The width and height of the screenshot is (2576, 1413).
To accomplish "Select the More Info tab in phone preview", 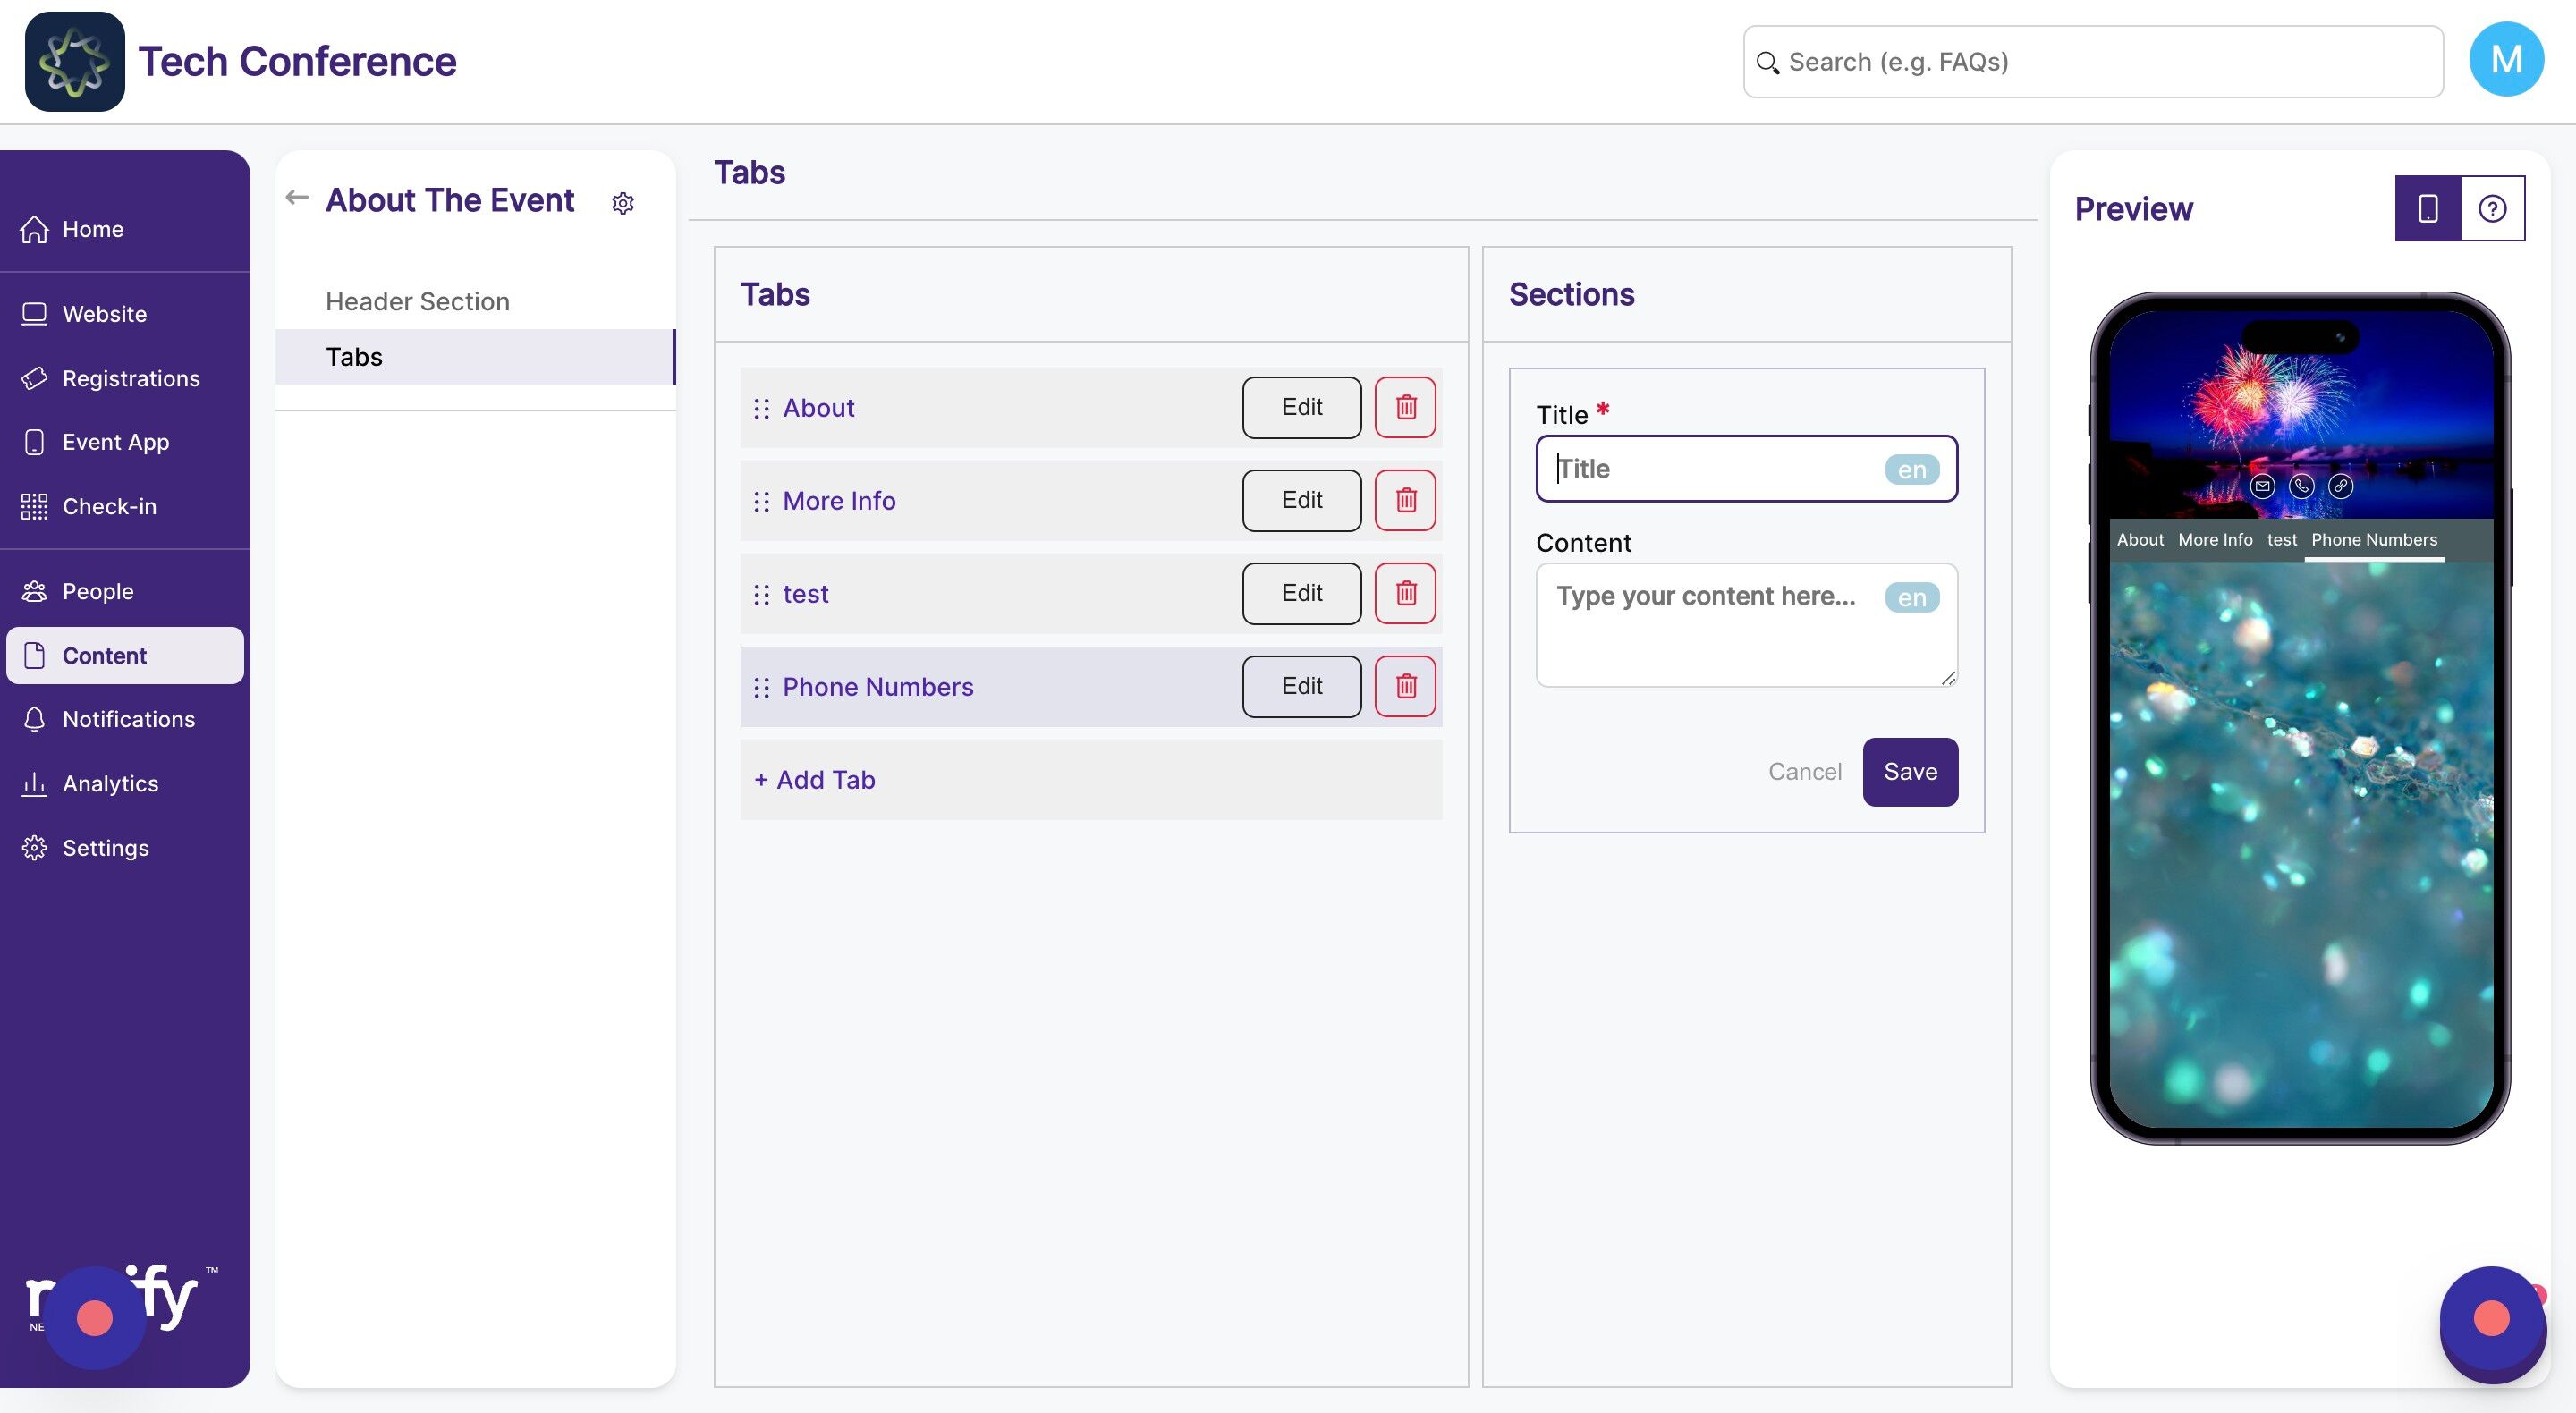I will point(2215,540).
